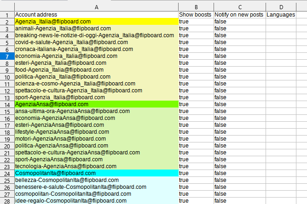Select cell cronaca-italiana-Agenzia_Italia@flipboard.com
This screenshot has width=307, height=204.
tap(97, 49)
